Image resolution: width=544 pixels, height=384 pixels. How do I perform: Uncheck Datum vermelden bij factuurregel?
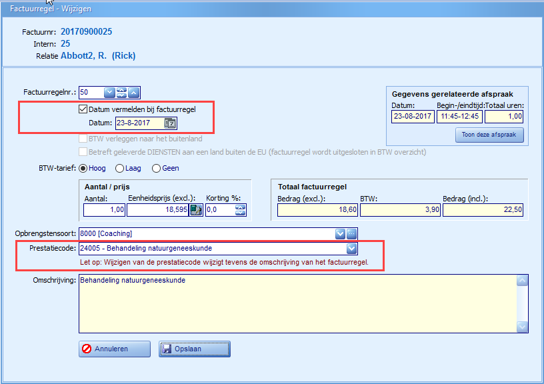coord(83,109)
